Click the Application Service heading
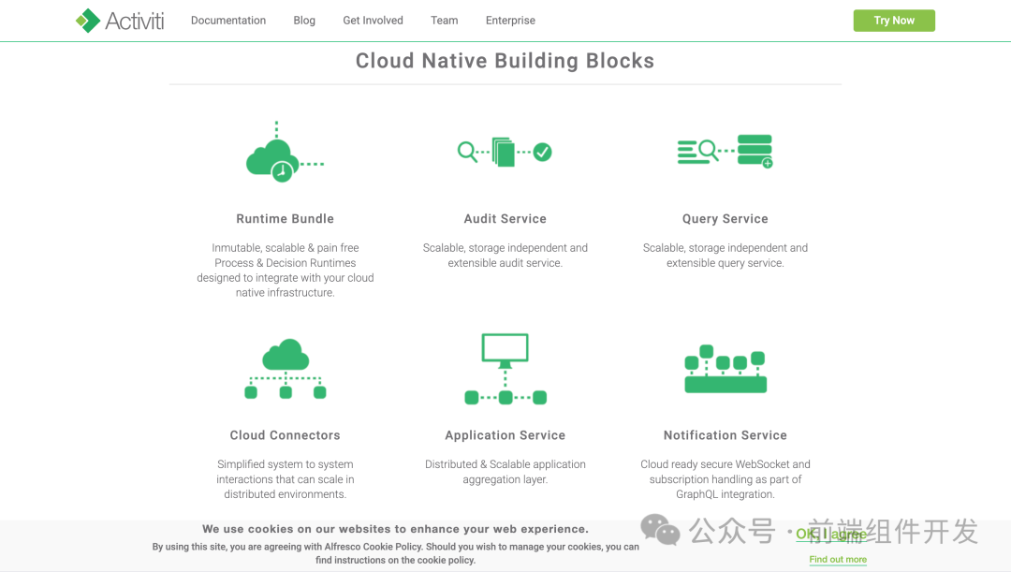1011x572 pixels. pos(505,435)
